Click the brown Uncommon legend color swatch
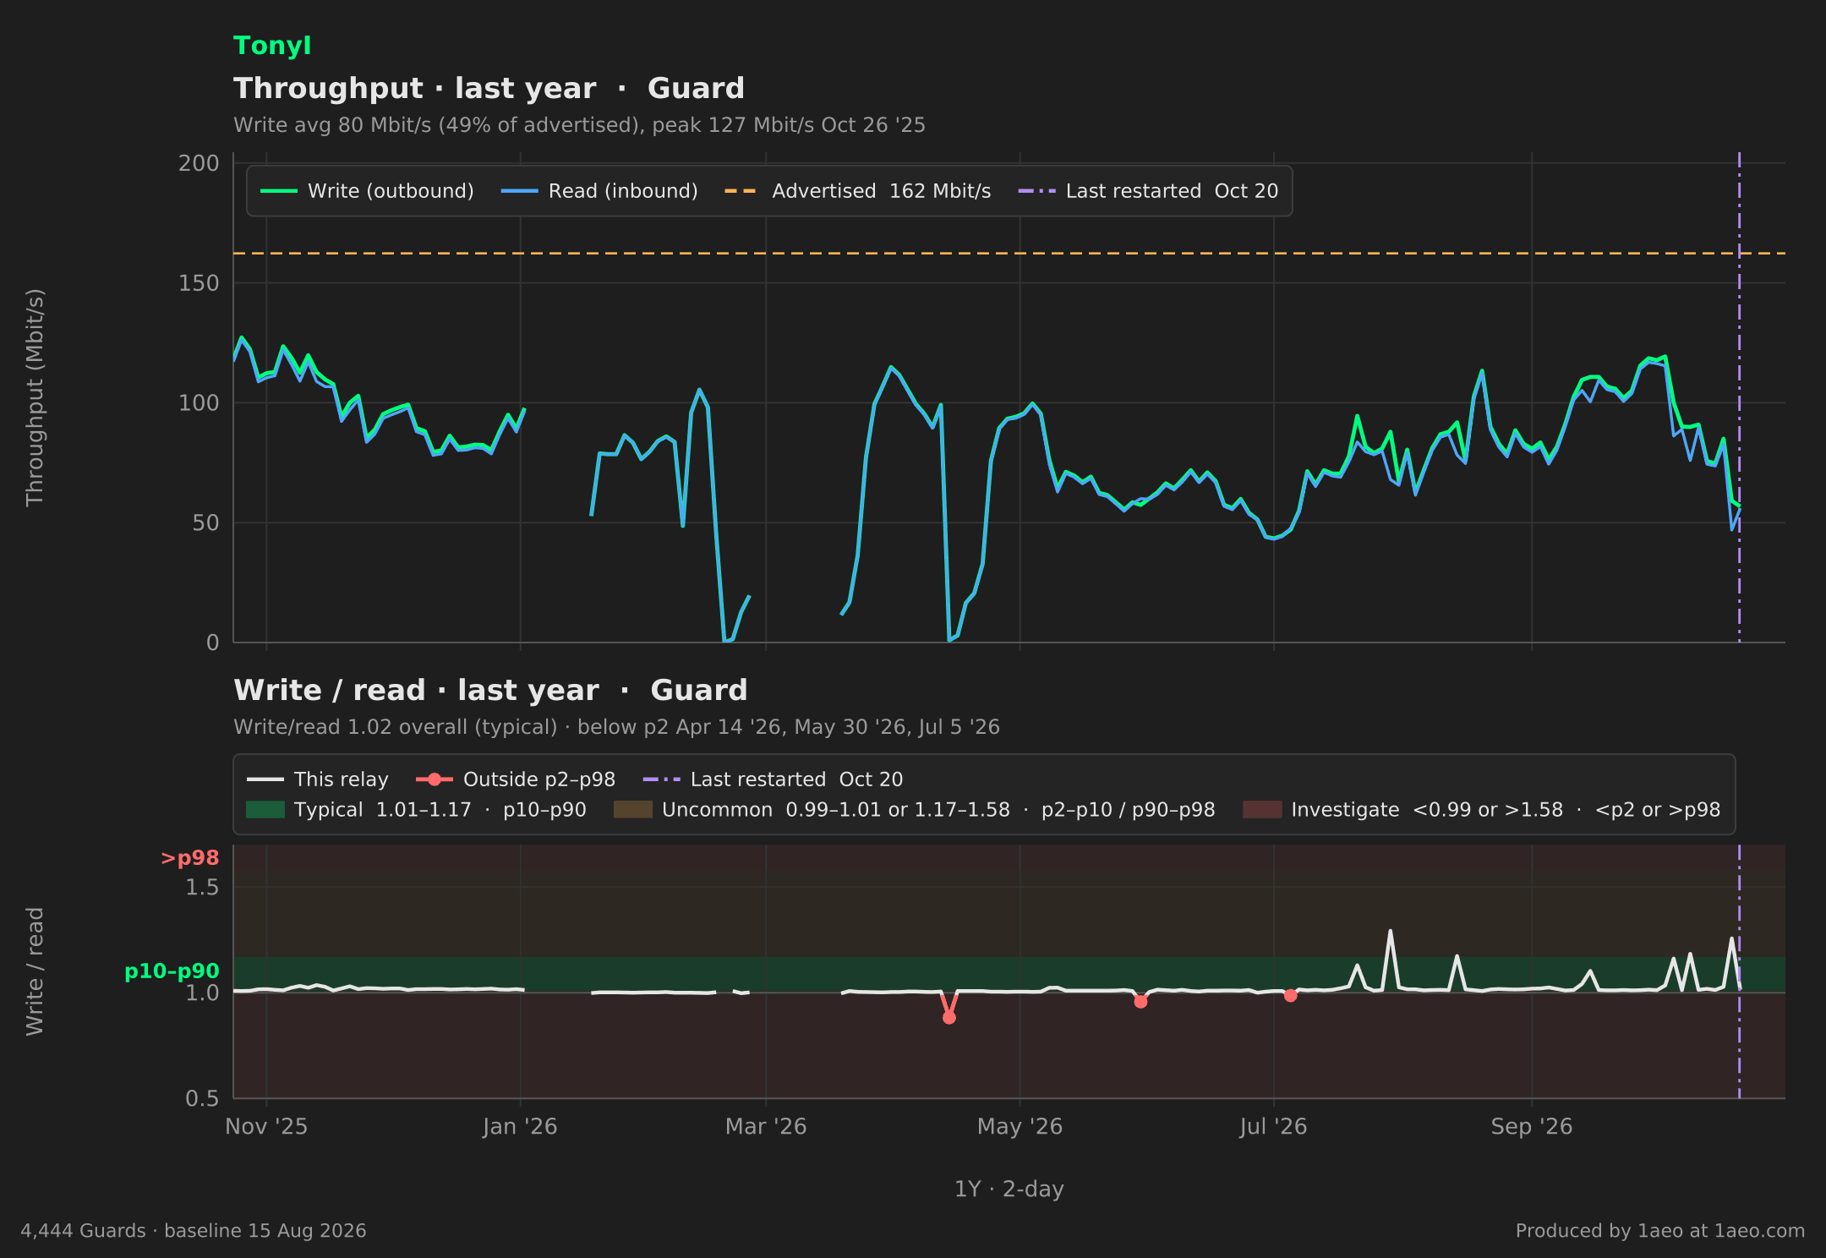This screenshot has width=1826, height=1258. click(x=633, y=810)
